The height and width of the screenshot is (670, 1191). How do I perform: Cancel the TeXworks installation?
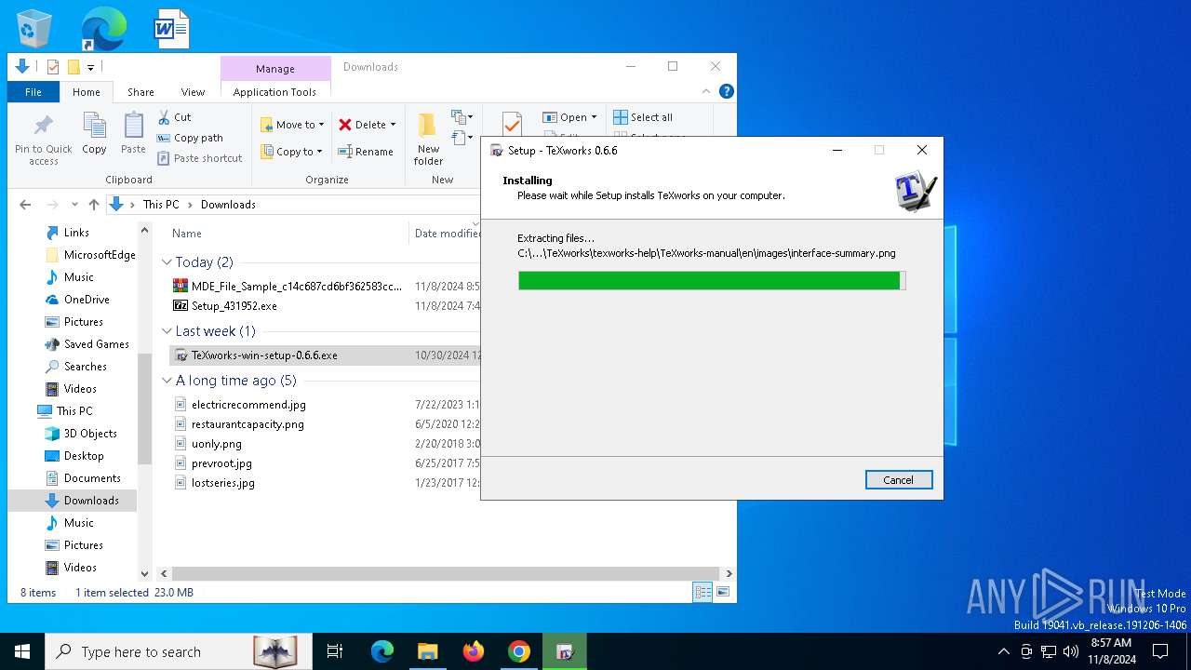899,480
